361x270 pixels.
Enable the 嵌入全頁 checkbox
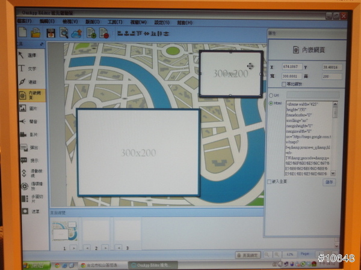[x=269, y=182]
